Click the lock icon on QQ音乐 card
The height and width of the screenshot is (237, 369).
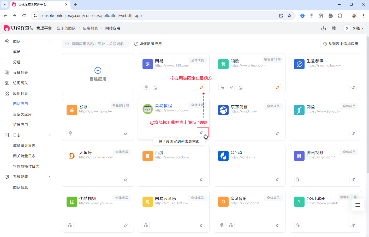[231, 225]
